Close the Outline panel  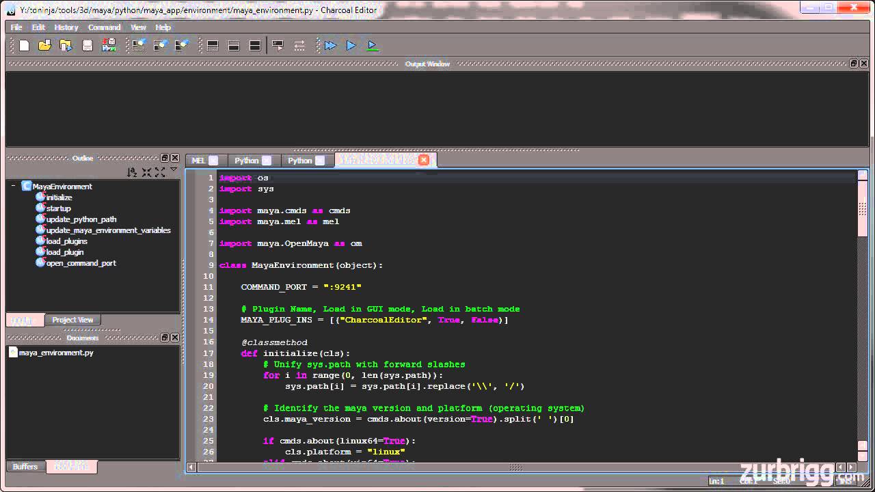tap(175, 158)
